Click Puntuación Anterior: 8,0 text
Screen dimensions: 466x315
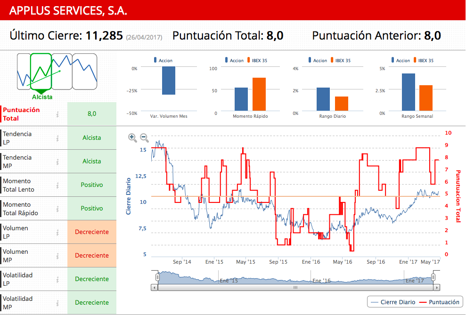pyautogui.click(x=376, y=36)
